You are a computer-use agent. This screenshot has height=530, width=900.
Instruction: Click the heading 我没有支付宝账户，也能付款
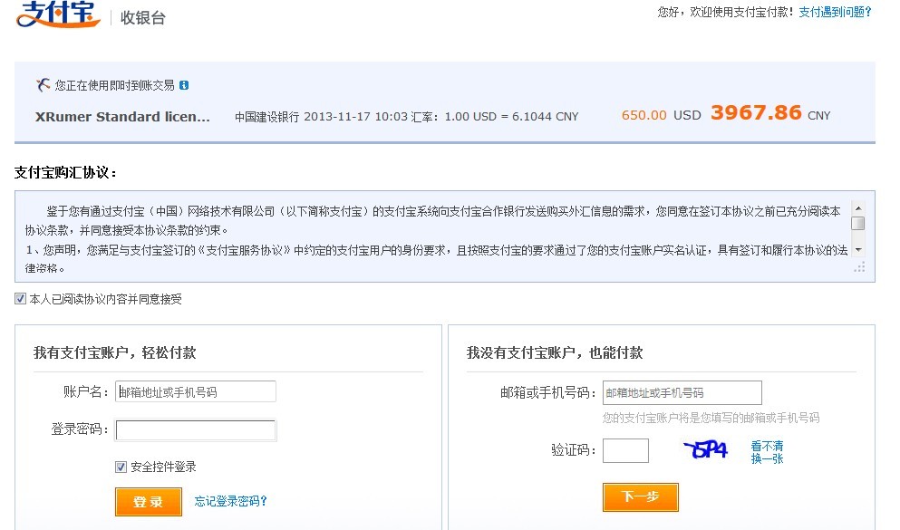coord(555,352)
